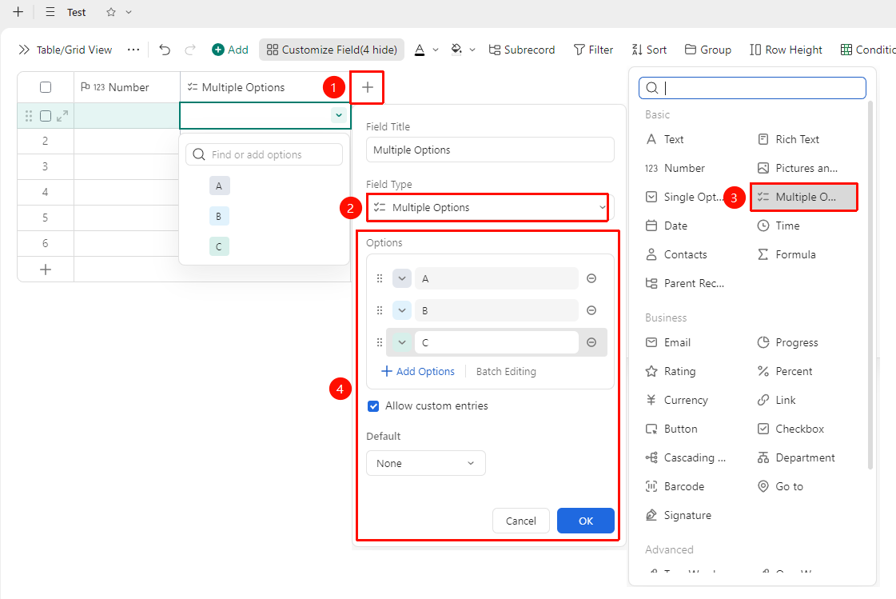Focus the field type search box
Screen dimensions: 896x599
click(x=752, y=87)
